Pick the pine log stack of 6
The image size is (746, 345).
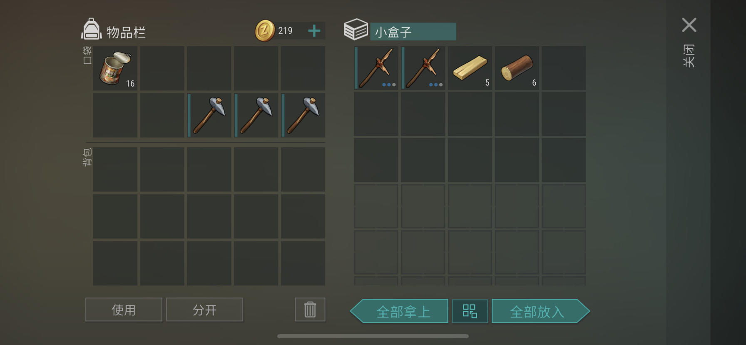pos(517,68)
